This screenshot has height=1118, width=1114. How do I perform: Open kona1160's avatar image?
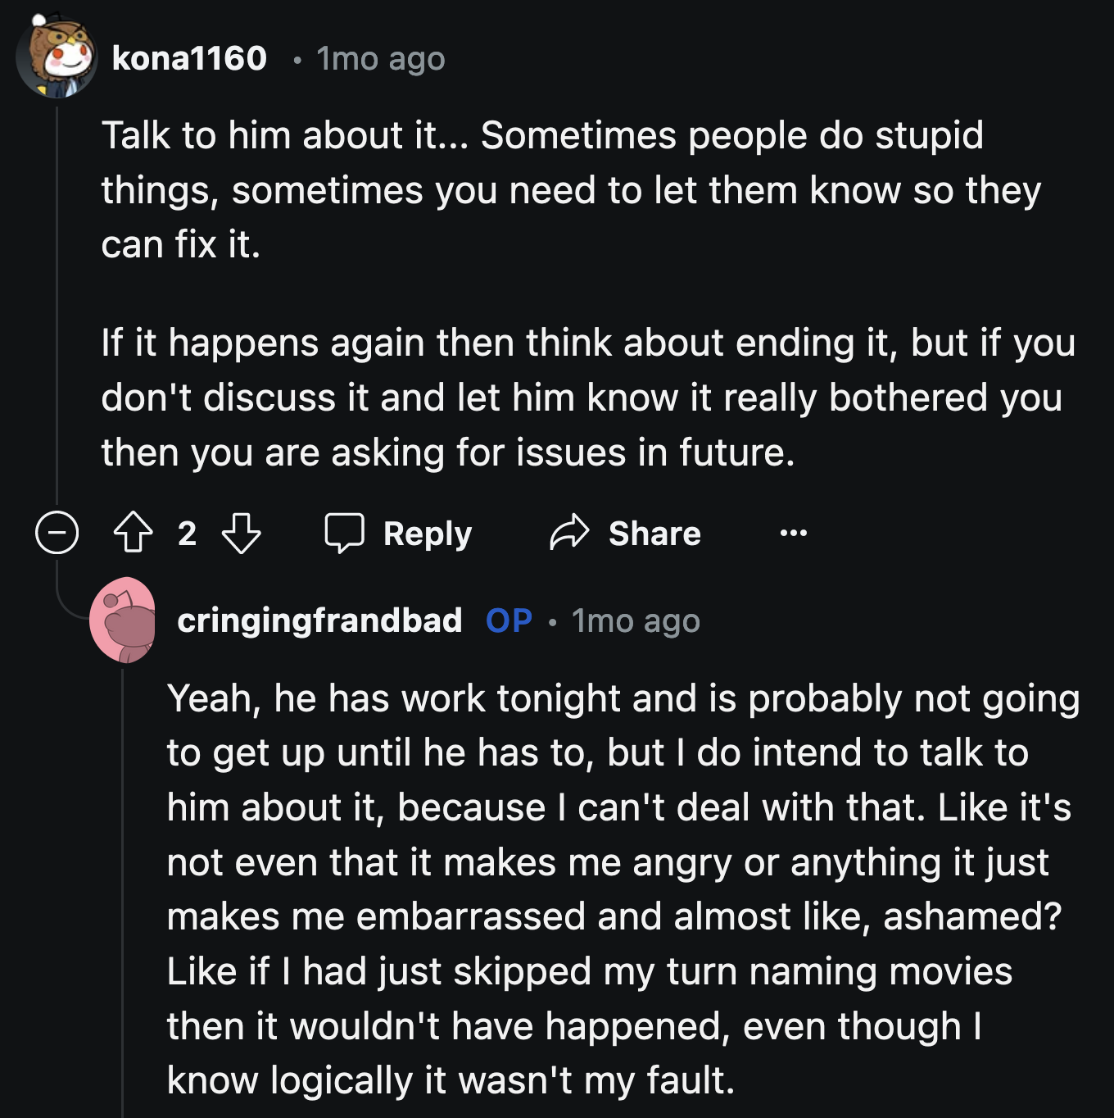click(56, 57)
